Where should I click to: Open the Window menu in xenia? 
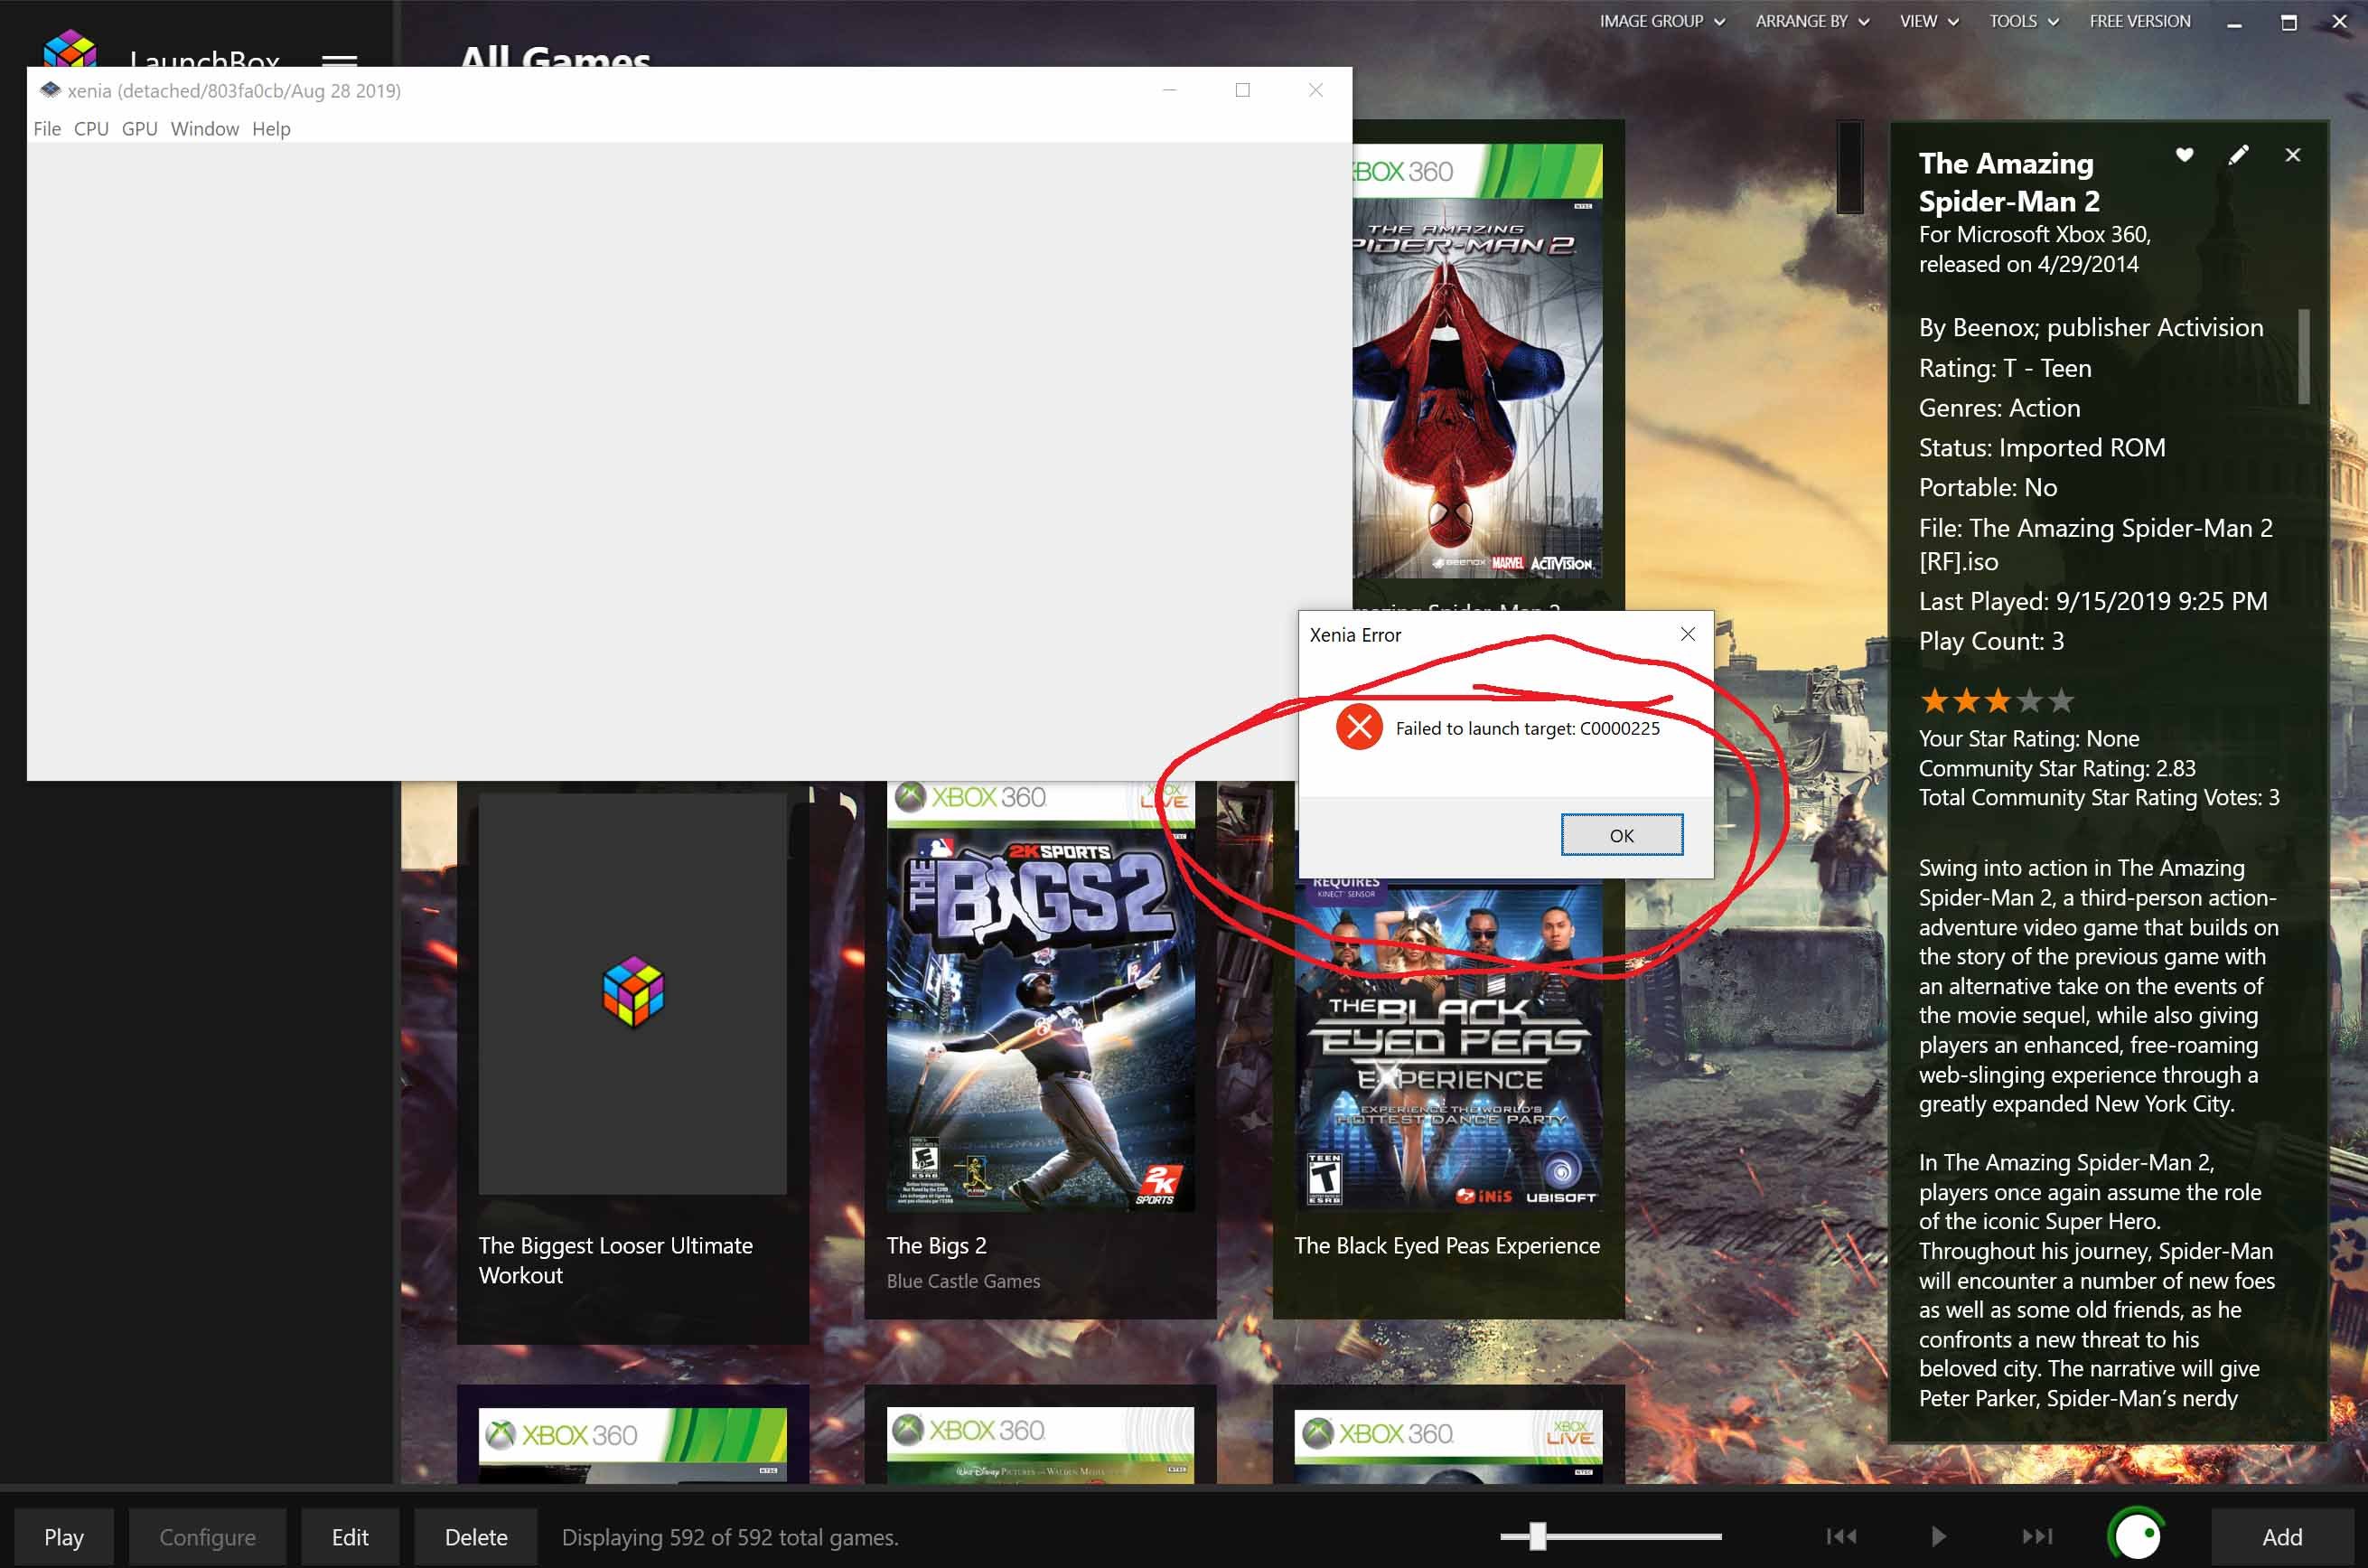(205, 129)
